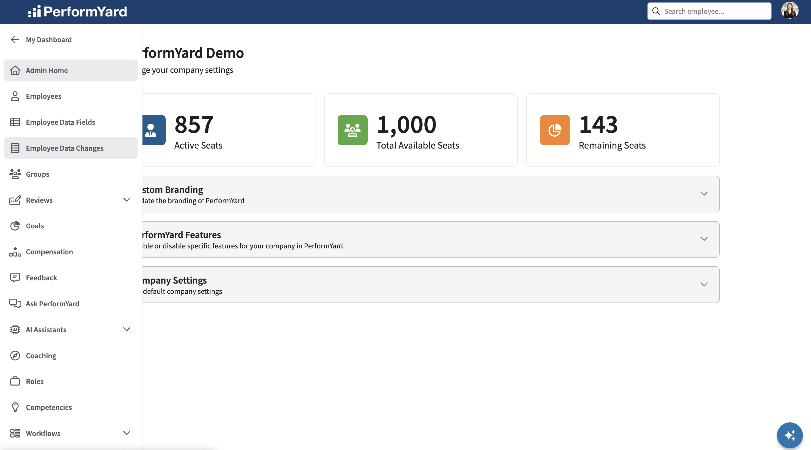Expand the PerformYard Features section chevron
The image size is (811, 450).
pos(704,239)
